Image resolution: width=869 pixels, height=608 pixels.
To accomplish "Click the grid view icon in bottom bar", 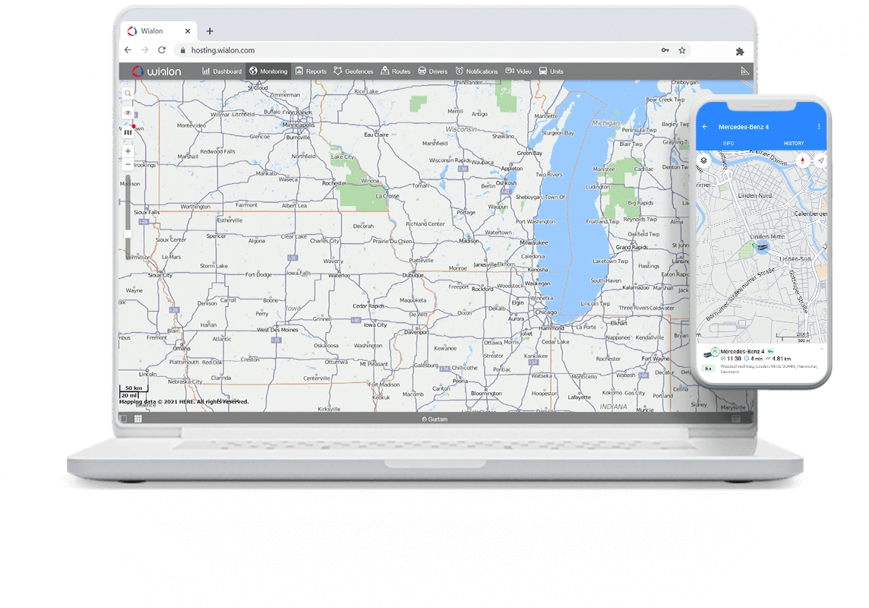I will pos(138,419).
